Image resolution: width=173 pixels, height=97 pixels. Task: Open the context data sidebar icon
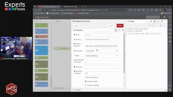pyautogui.click(x=162, y=21)
